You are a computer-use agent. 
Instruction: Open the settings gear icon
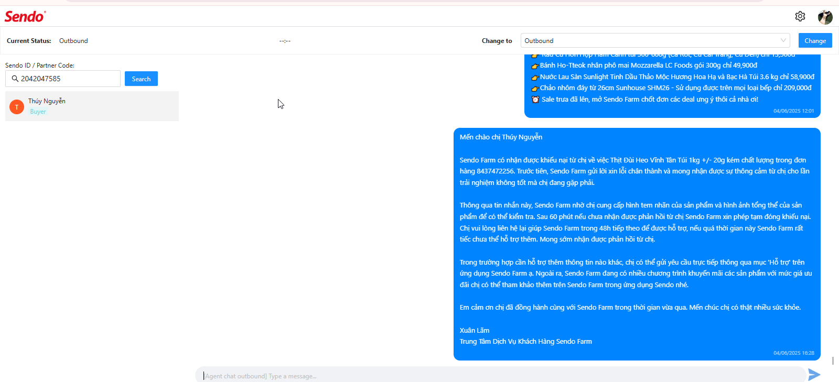pyautogui.click(x=800, y=16)
